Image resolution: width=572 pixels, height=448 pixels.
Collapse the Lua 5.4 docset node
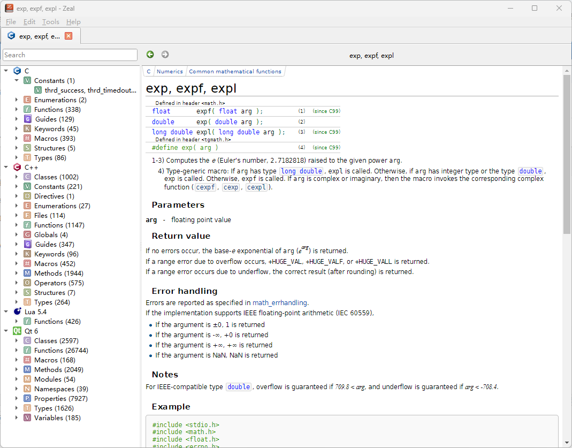pyautogui.click(x=6, y=311)
